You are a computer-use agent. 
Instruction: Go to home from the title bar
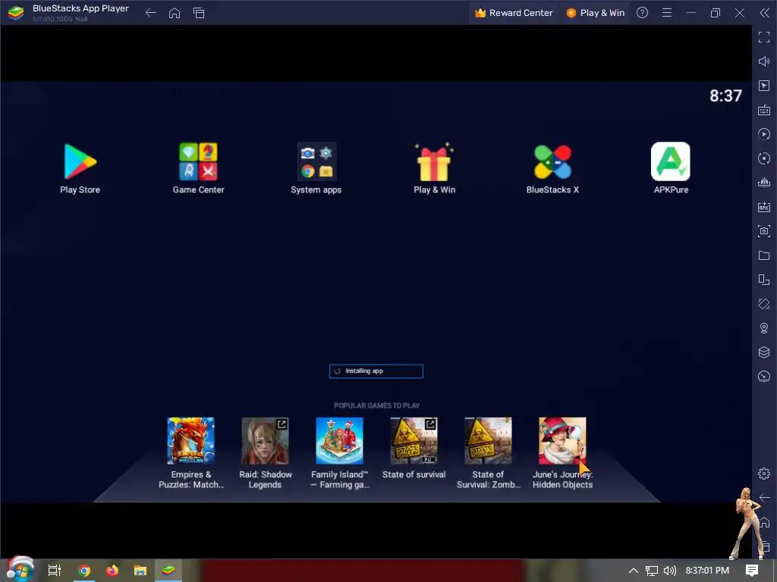pos(175,13)
